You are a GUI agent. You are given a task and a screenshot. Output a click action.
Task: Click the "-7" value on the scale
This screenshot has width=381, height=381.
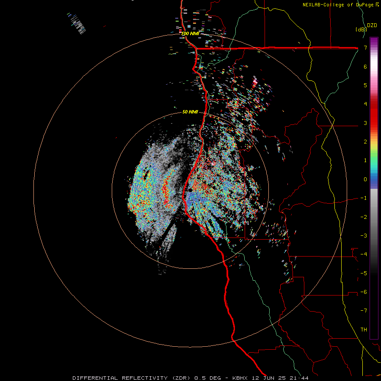tap(364, 311)
